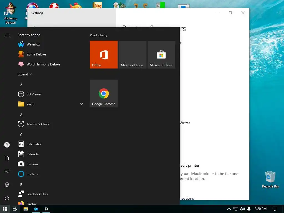
Task: Maximize the Settings window
Action: 230,13
